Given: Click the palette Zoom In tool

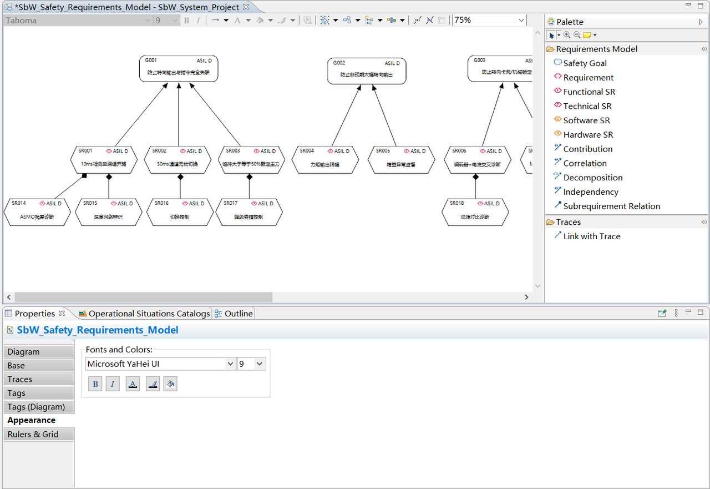Looking at the screenshot, I should coord(567,35).
